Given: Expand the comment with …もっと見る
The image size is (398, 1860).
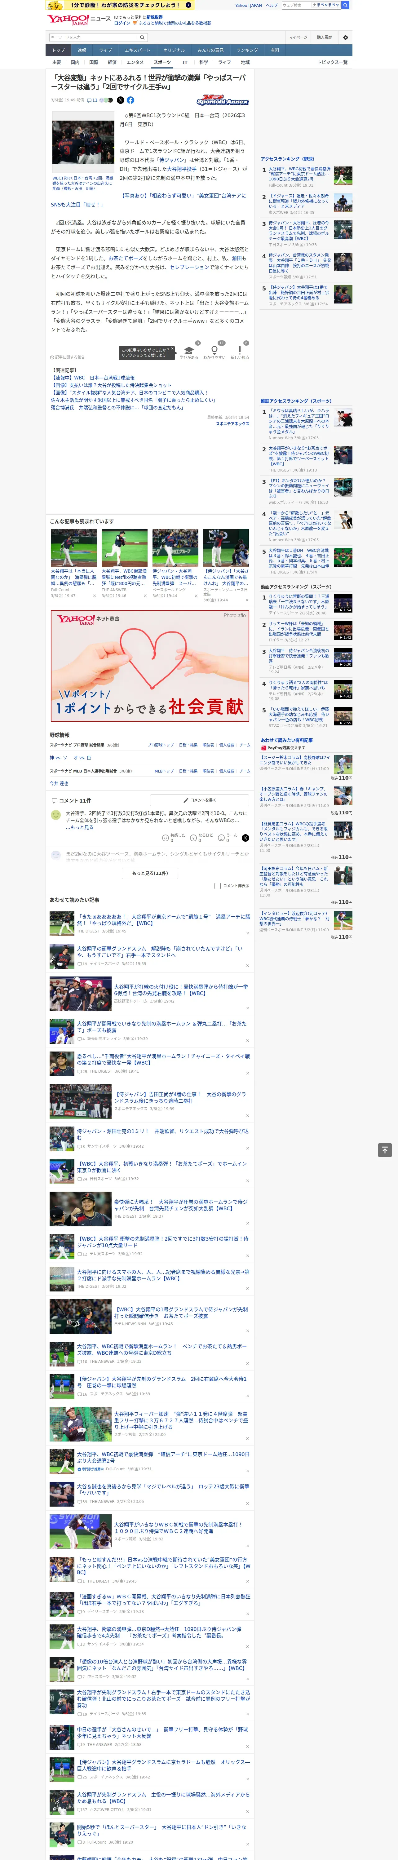Looking at the screenshot, I should coord(79,827).
